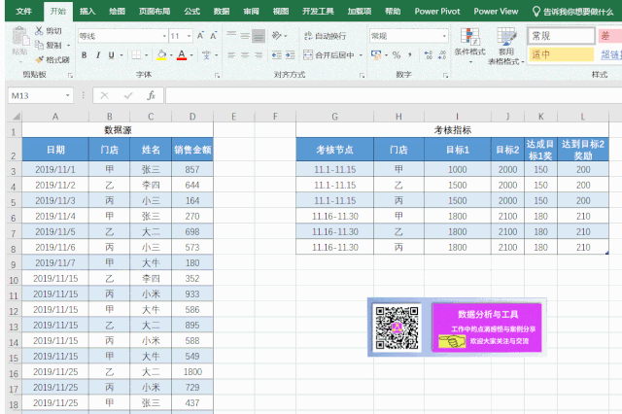Open number format 常规 dropdown

pos(444,36)
